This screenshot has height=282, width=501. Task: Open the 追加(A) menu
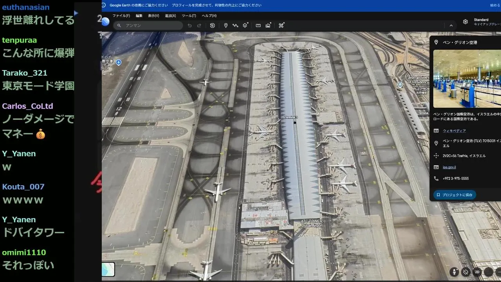pos(170,16)
